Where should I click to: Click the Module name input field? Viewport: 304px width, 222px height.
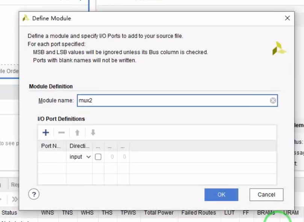tap(177, 100)
